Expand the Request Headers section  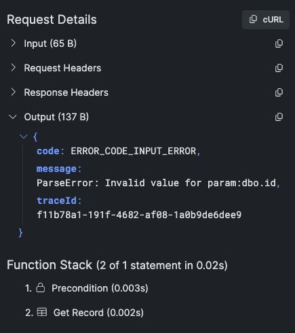(14, 68)
